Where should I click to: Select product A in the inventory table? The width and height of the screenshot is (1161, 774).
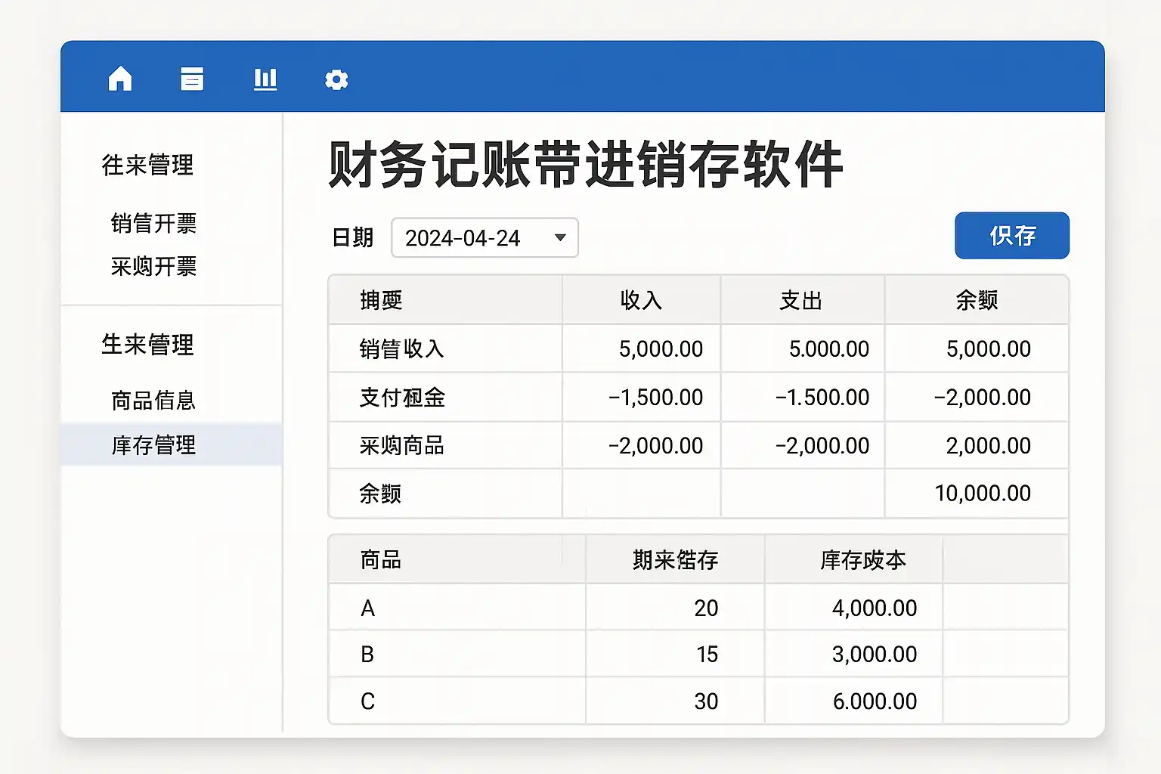[368, 608]
